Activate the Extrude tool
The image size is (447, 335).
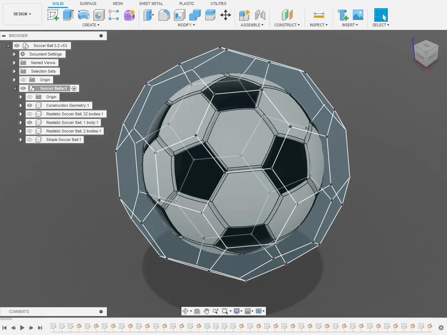pos(67,15)
